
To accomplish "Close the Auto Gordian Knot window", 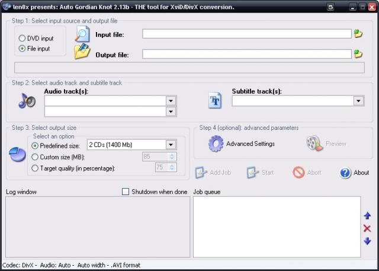I will 372,7.
